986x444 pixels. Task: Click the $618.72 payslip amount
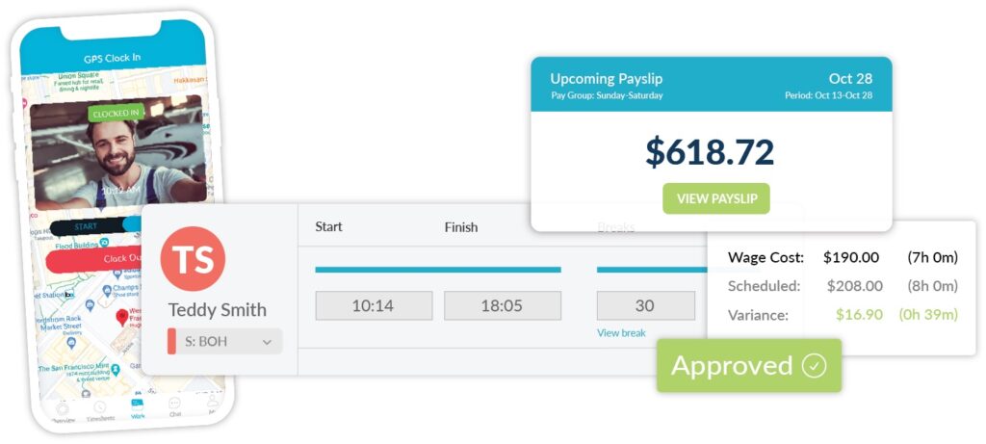point(710,151)
